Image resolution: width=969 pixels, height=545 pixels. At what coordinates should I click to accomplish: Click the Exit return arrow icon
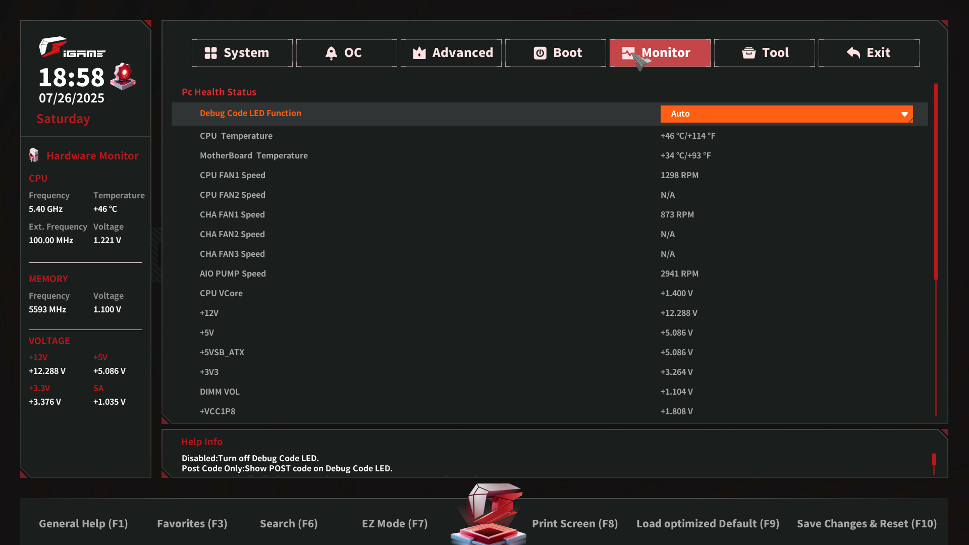point(853,53)
